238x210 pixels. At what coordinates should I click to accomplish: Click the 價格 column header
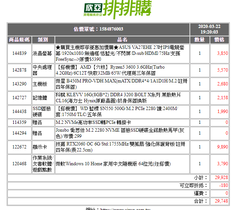(219, 40)
